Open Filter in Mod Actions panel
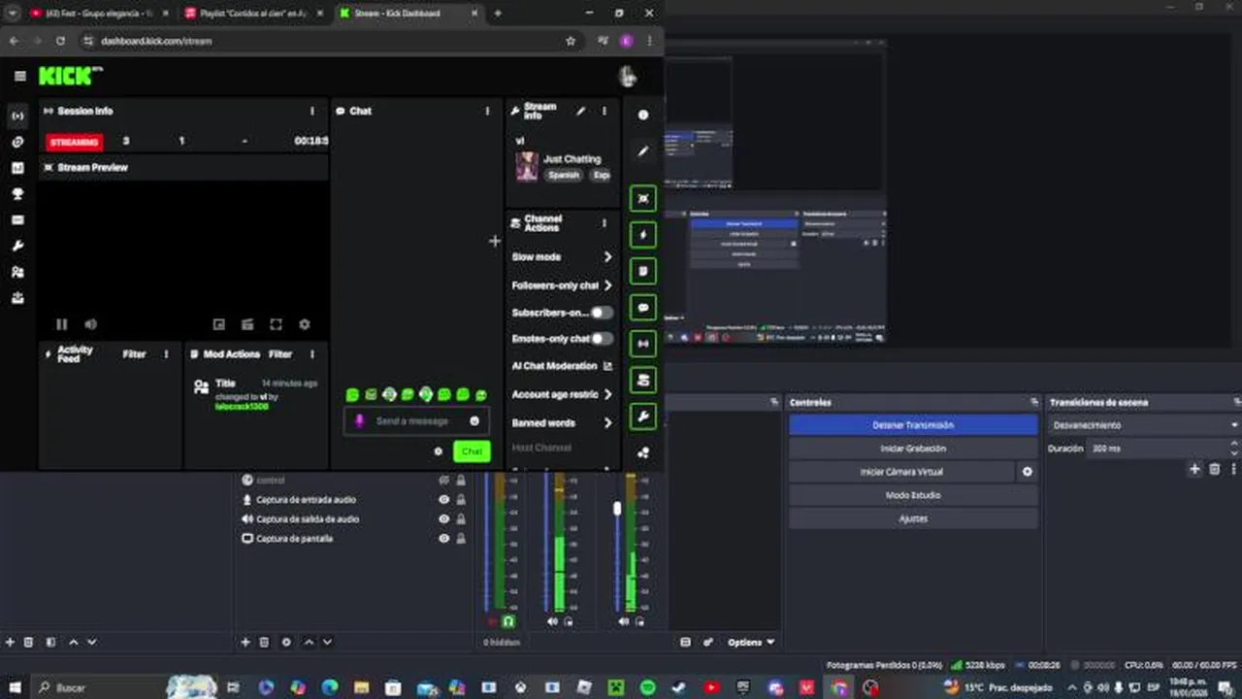 (x=280, y=354)
